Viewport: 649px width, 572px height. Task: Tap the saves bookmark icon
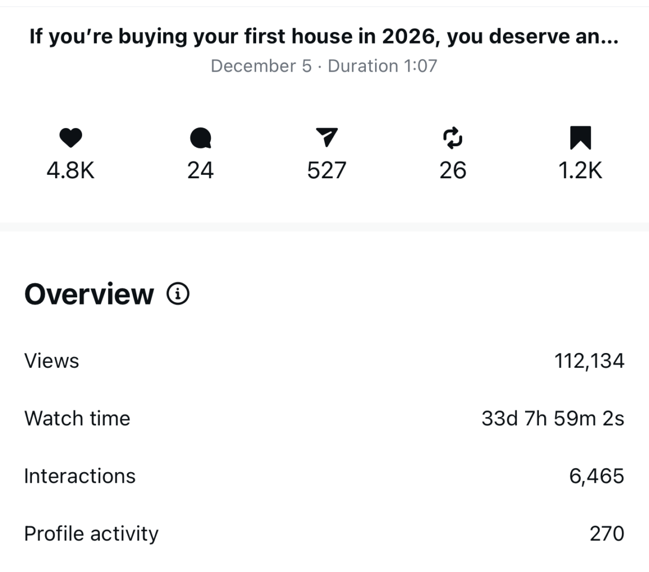[580, 138]
